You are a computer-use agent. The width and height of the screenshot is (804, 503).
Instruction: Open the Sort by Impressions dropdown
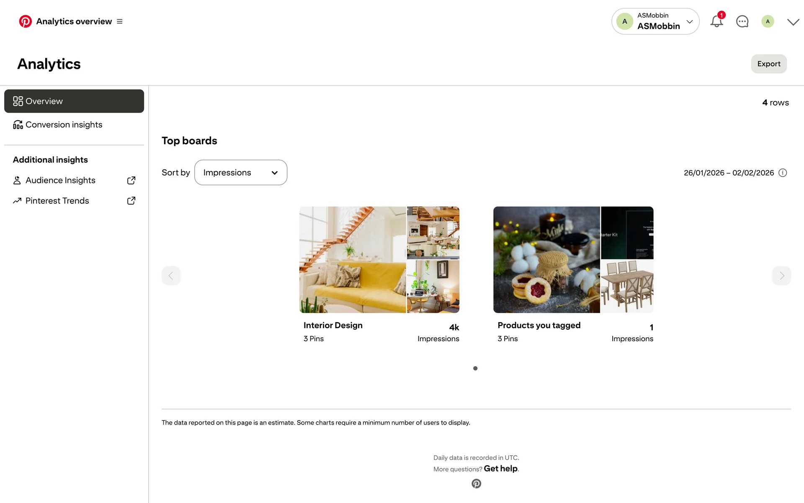pyautogui.click(x=241, y=172)
